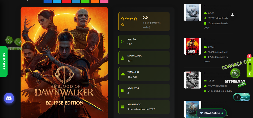Rate the game two stars
The image size is (253, 118).
pyautogui.click(x=127, y=19)
